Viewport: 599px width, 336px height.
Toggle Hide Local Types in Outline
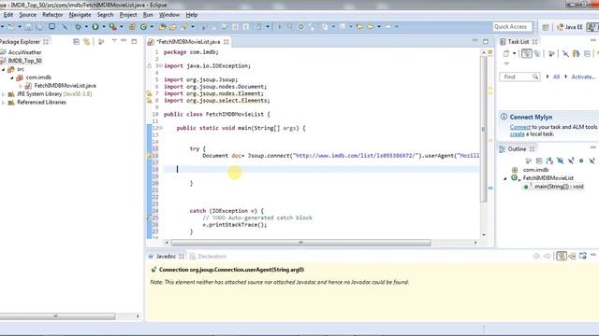[592, 161]
